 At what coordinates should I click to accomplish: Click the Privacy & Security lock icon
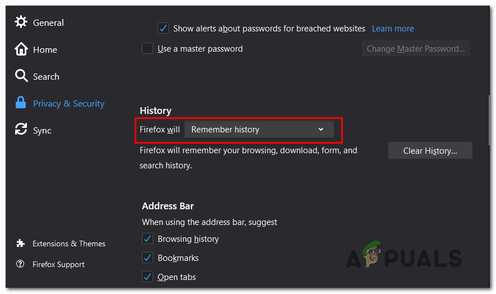(x=21, y=103)
